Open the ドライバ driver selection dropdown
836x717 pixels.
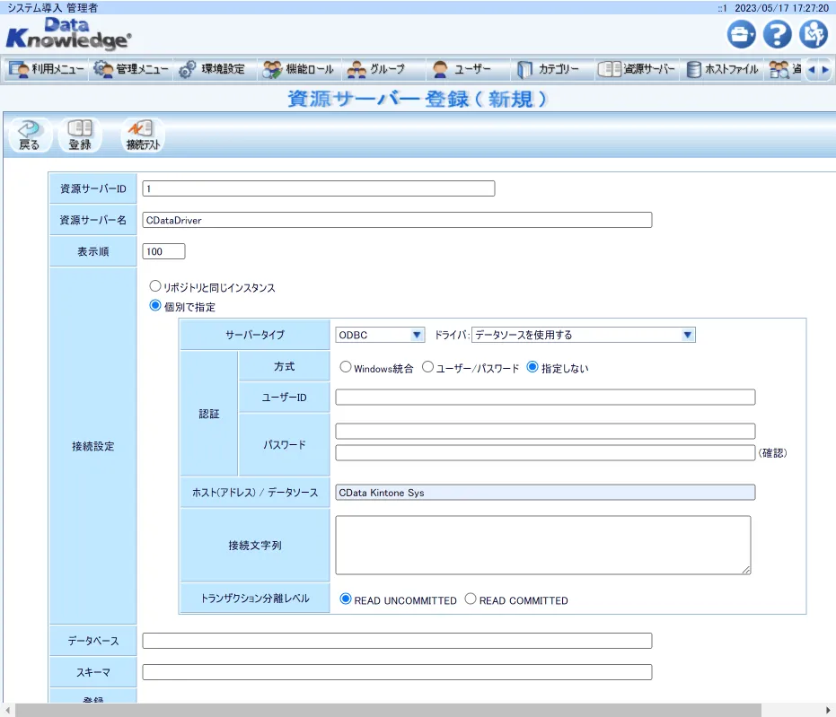[x=688, y=334]
